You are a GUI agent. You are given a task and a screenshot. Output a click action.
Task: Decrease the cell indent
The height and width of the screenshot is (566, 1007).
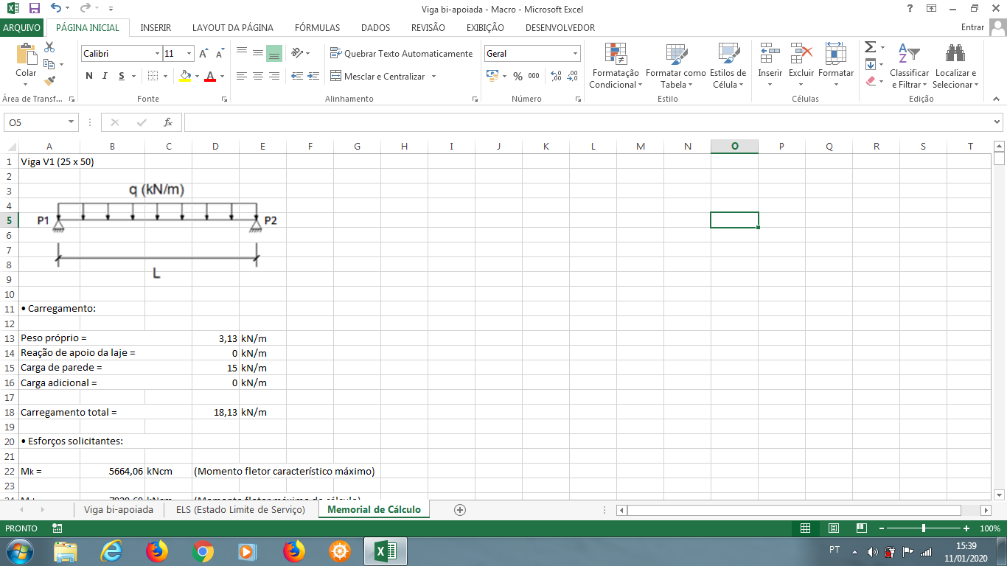tap(297, 76)
